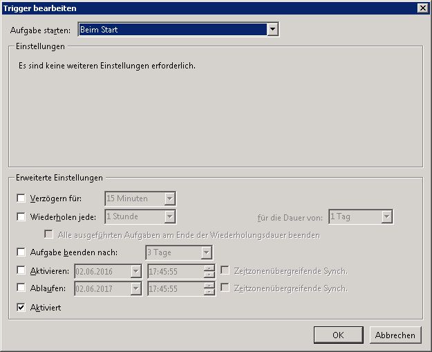
Task: Click the spinner on the expiration time field
Action: click(x=209, y=288)
